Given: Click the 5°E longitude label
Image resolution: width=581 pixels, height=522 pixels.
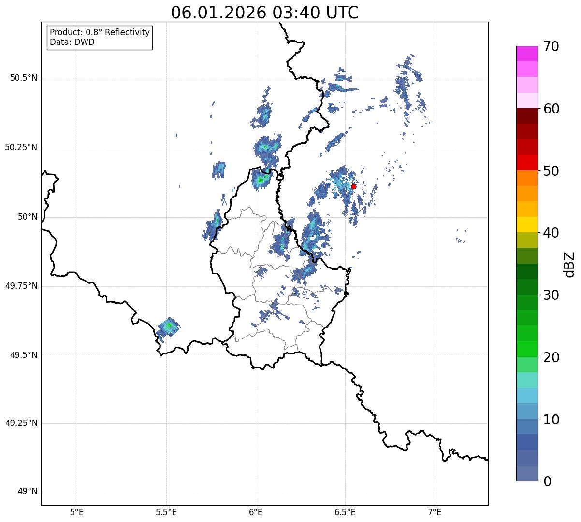Looking at the screenshot, I should point(77,513).
